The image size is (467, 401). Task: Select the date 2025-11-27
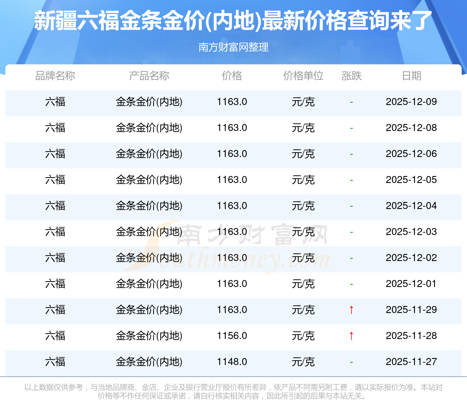[411, 362]
